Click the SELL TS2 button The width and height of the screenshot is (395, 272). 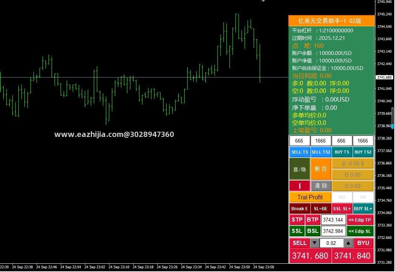point(321,152)
